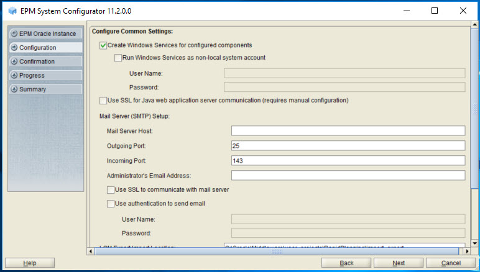Screen dimensions: 480x272
Task: Click the arrow icon beside Confirmation
Action: (x=14, y=61)
